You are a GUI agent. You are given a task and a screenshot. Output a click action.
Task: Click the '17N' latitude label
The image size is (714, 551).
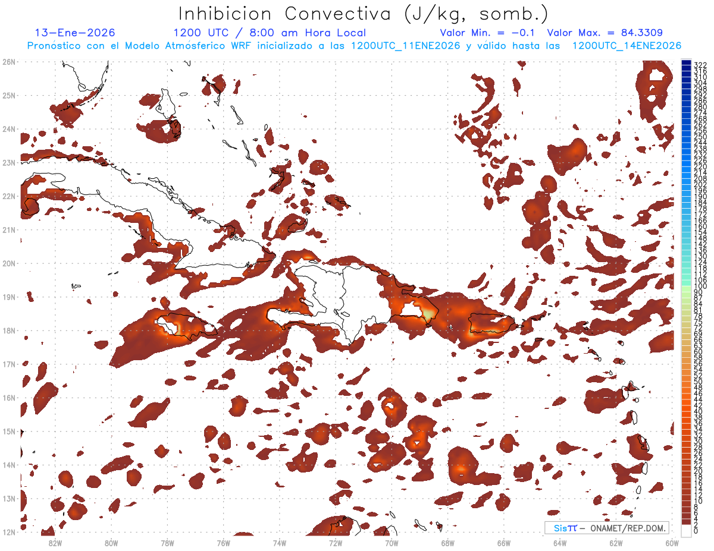[x=9, y=364]
